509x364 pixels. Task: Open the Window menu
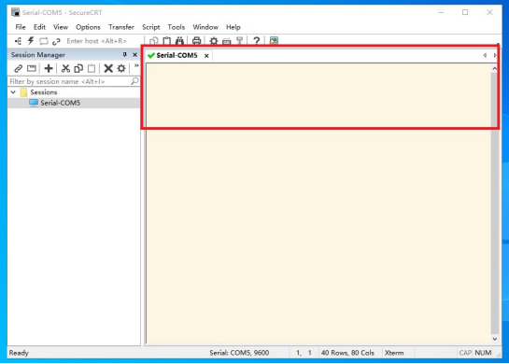click(x=205, y=27)
